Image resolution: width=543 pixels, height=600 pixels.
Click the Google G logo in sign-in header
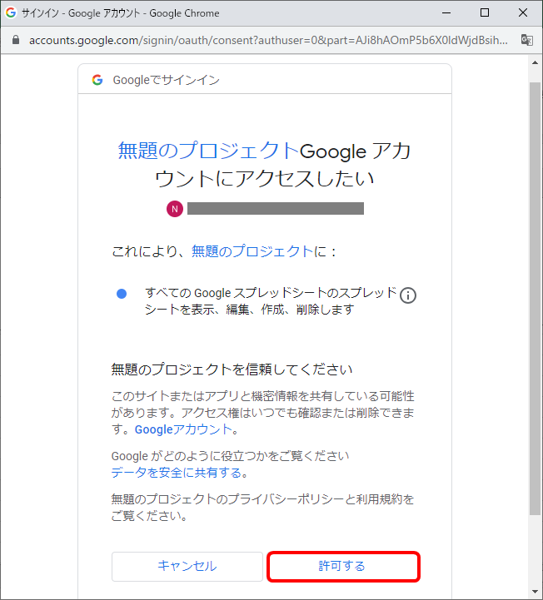(97, 80)
